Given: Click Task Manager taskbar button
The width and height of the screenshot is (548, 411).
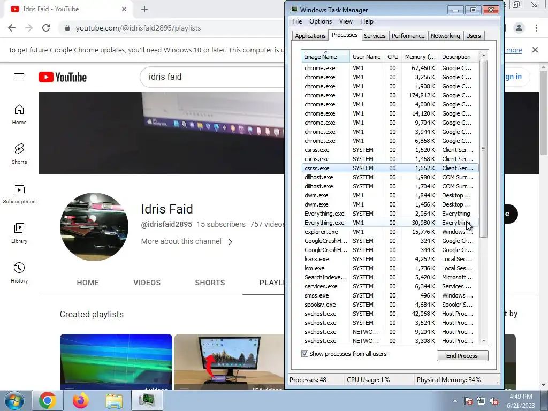Looking at the screenshot, I should pyautogui.click(x=147, y=400).
